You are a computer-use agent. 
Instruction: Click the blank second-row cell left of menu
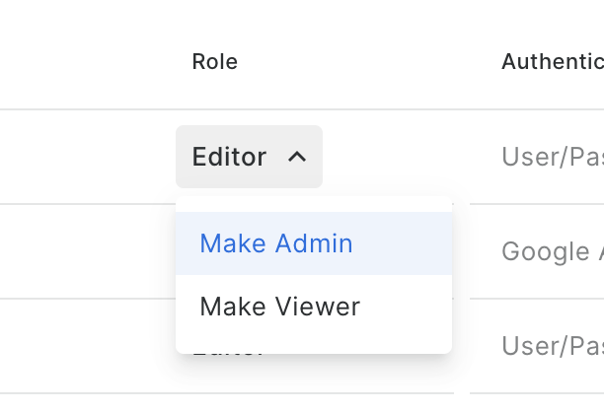pos(87,251)
